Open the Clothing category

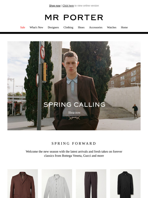tap(68, 27)
